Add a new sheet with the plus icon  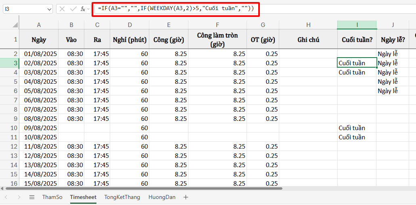(186, 197)
